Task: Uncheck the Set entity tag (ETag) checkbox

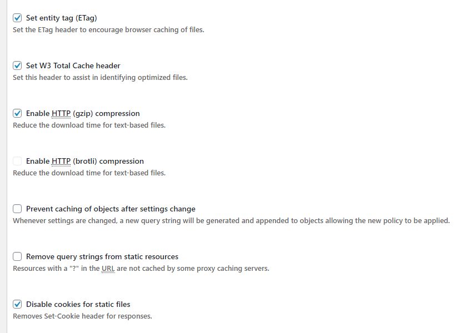Action: click(x=17, y=18)
